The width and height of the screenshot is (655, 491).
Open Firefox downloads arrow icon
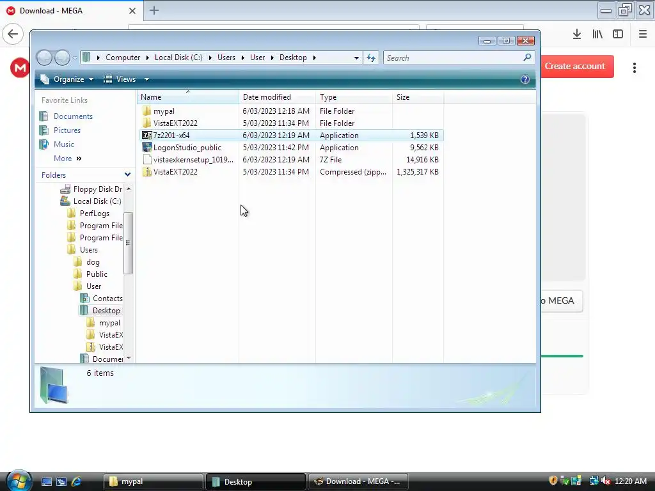[x=577, y=34]
